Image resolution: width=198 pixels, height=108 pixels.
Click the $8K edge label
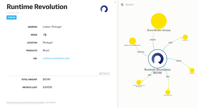[x=150, y=75]
